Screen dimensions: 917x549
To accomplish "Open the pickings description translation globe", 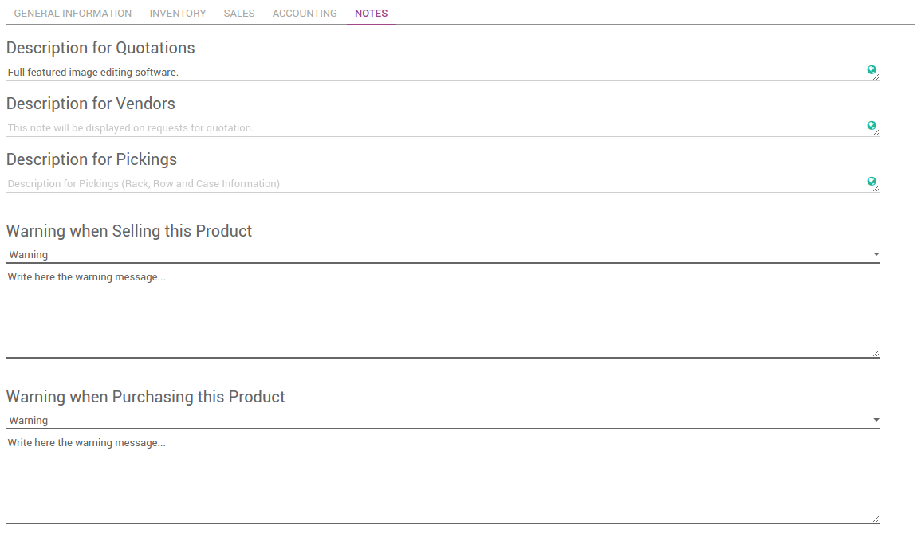I will point(872,181).
